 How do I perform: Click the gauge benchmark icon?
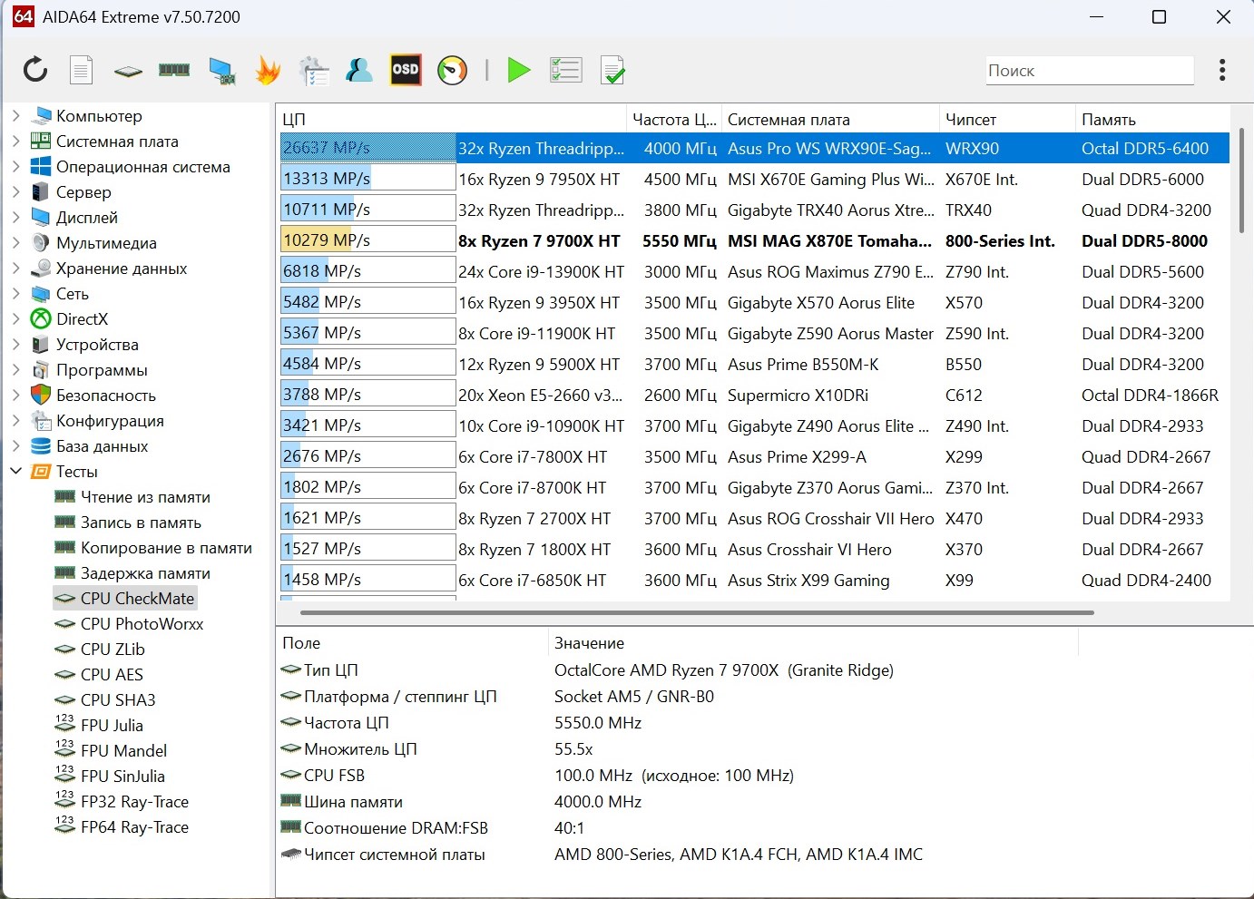click(452, 70)
